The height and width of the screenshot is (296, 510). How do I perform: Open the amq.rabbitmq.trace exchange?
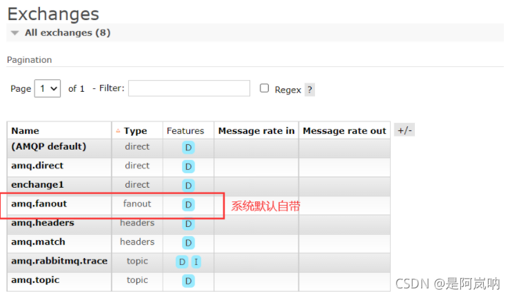(59, 261)
